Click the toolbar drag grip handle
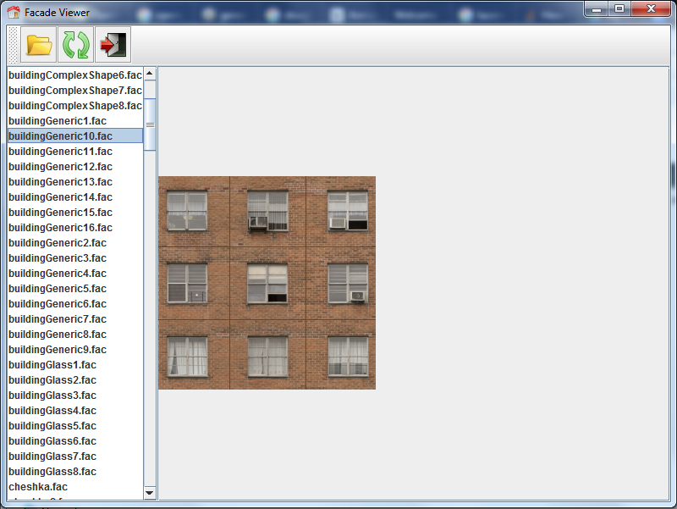Screen dimensions: 677x509 click(x=13, y=45)
